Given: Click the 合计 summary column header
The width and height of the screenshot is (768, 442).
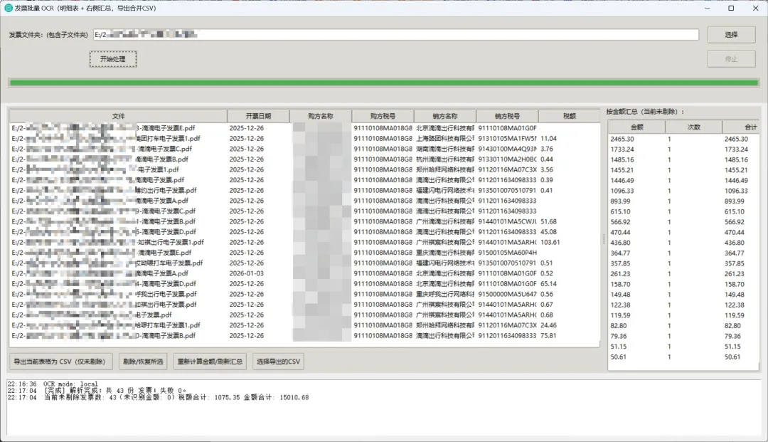Looking at the screenshot, I should coord(741,127).
